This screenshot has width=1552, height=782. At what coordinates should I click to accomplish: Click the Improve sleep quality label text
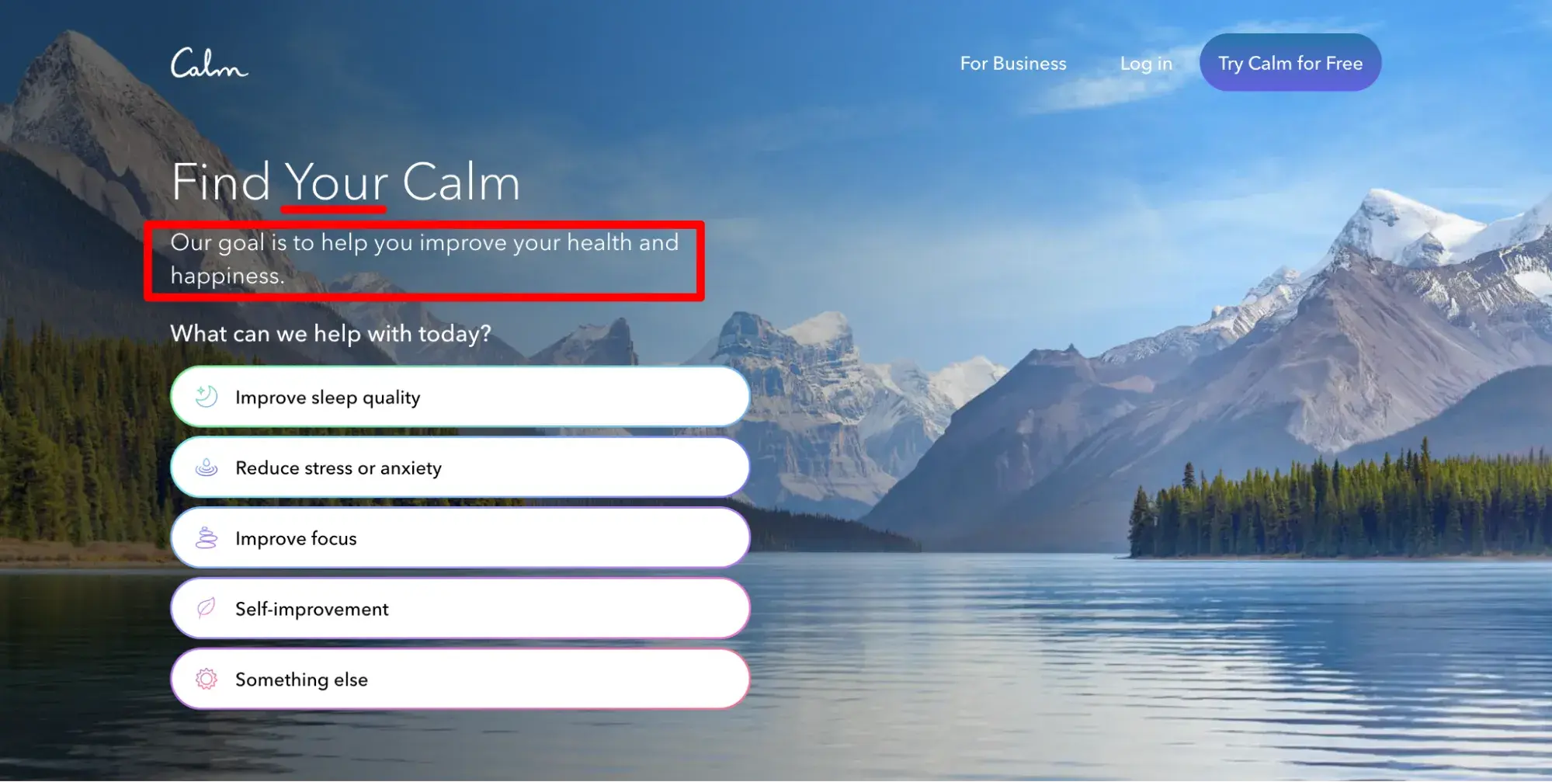click(x=328, y=398)
